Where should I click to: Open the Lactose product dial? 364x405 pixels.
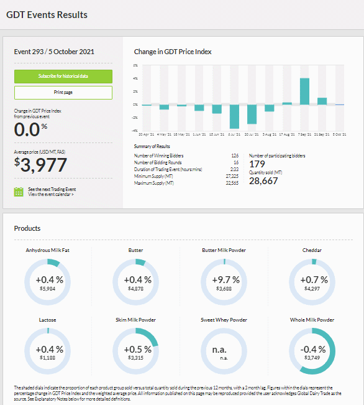[47, 351]
